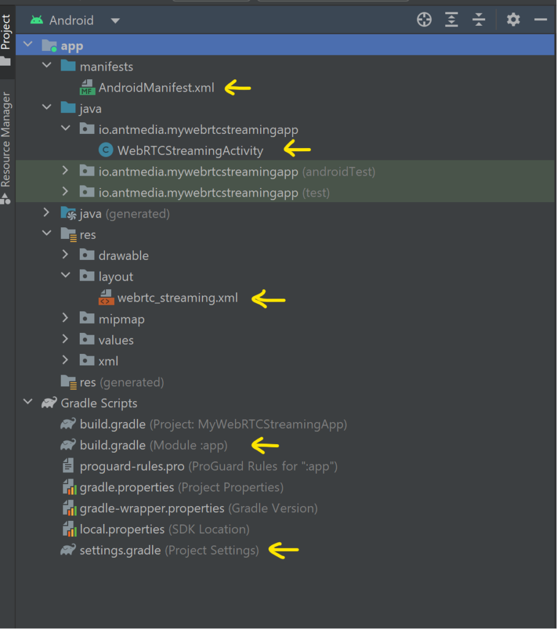Image resolution: width=557 pixels, height=629 pixels.
Task: Select build.gradle (Module :app)
Action: (153, 445)
